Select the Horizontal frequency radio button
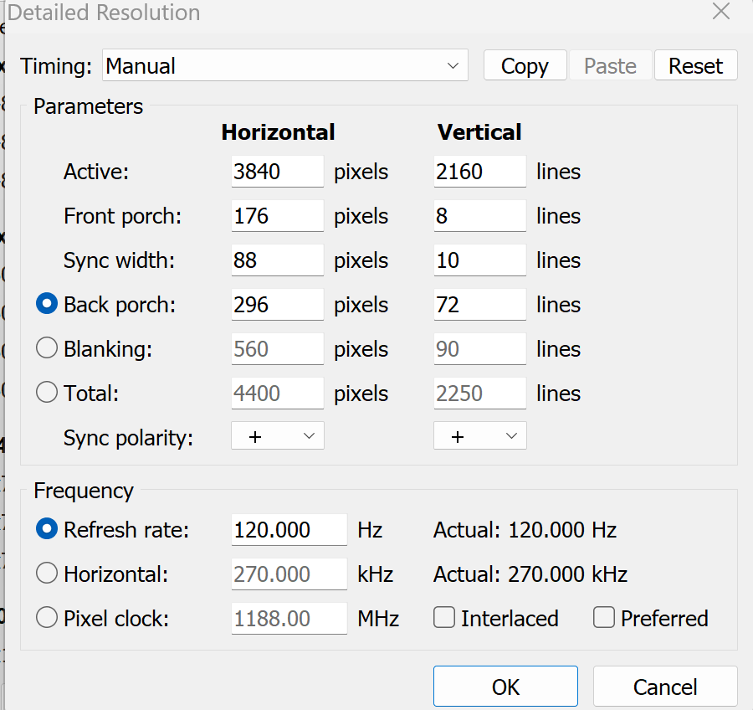This screenshot has width=753, height=710. point(48,574)
